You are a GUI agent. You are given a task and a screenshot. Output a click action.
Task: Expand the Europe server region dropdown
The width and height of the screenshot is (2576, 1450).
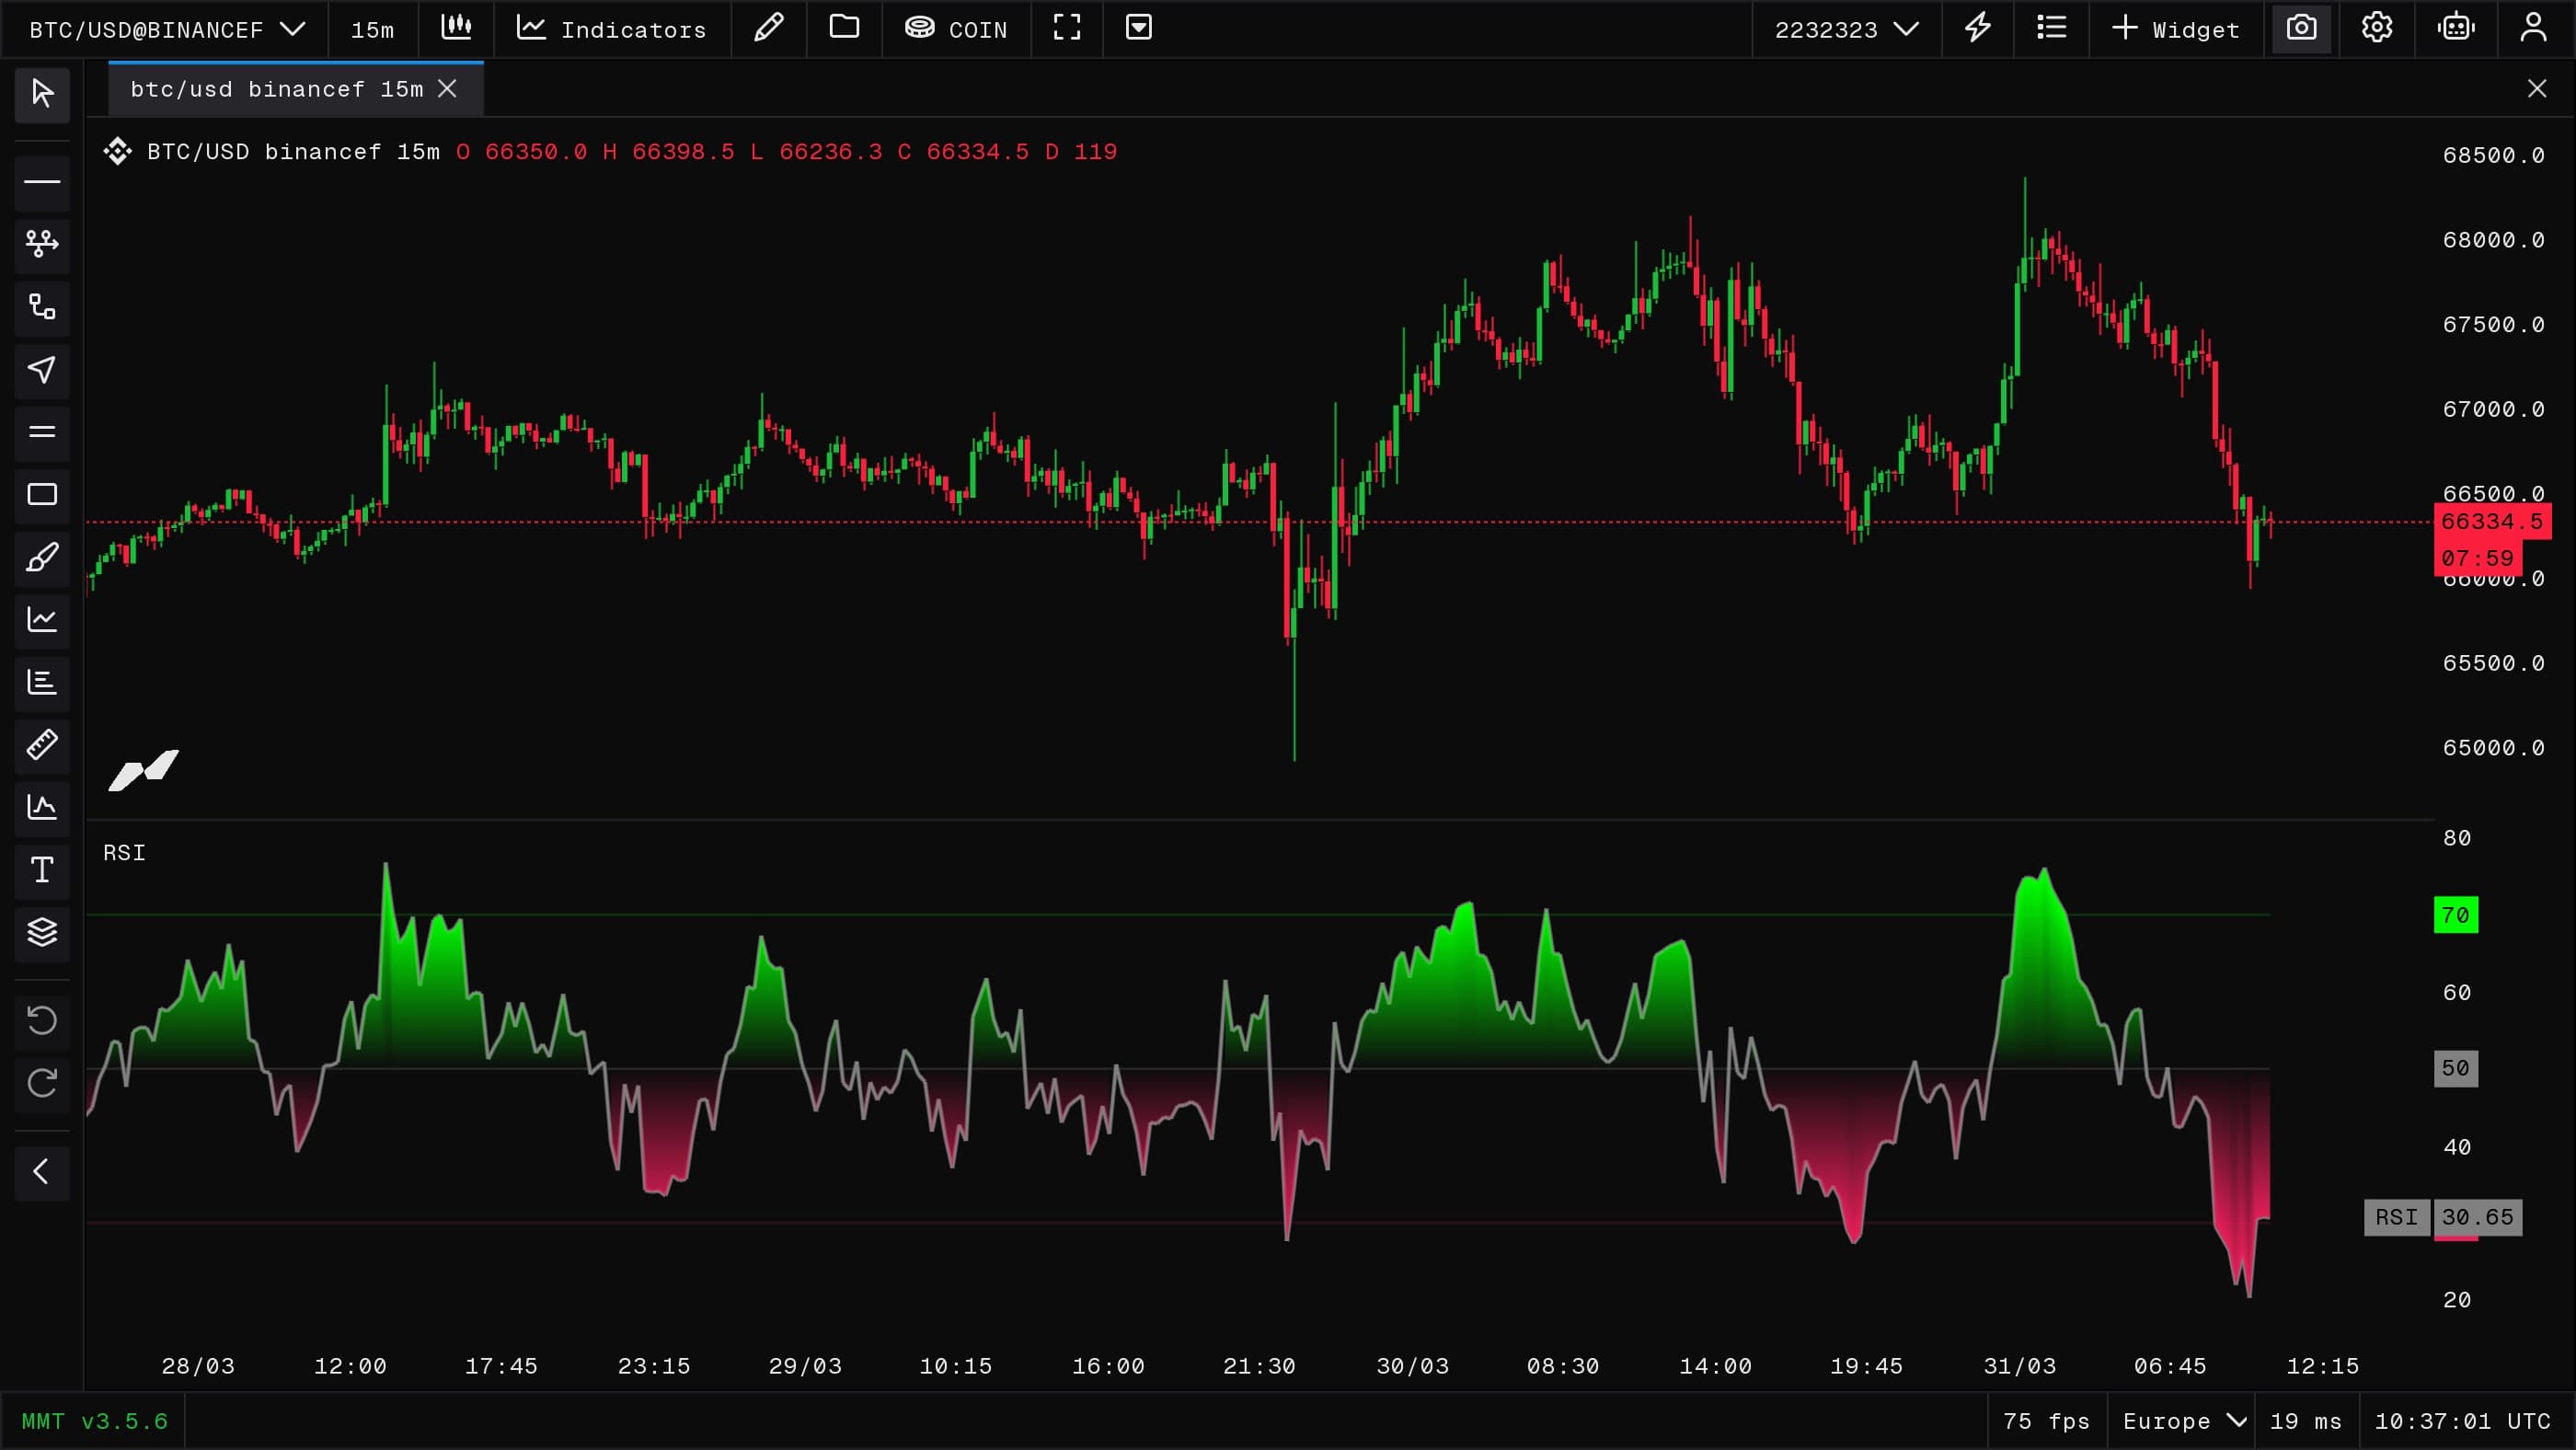pos(2185,1421)
